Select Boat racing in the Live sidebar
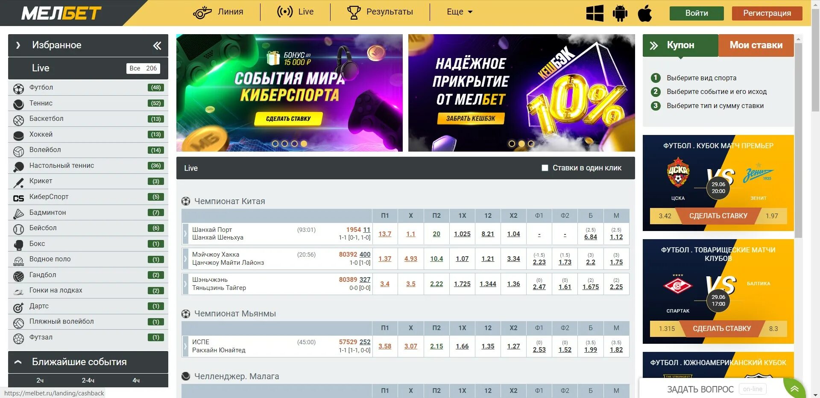The height and width of the screenshot is (398, 820). tap(88, 290)
